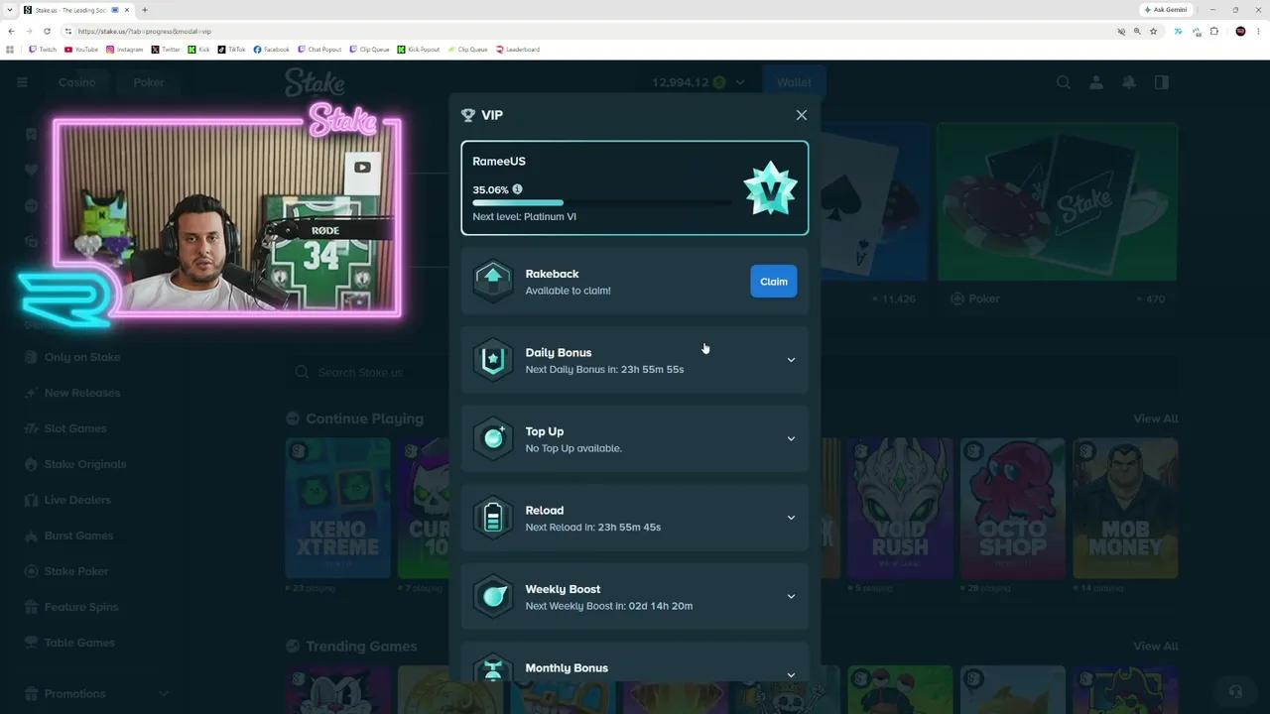Open Live Dealers in the sidebar
The width and height of the screenshot is (1270, 714).
click(67, 500)
